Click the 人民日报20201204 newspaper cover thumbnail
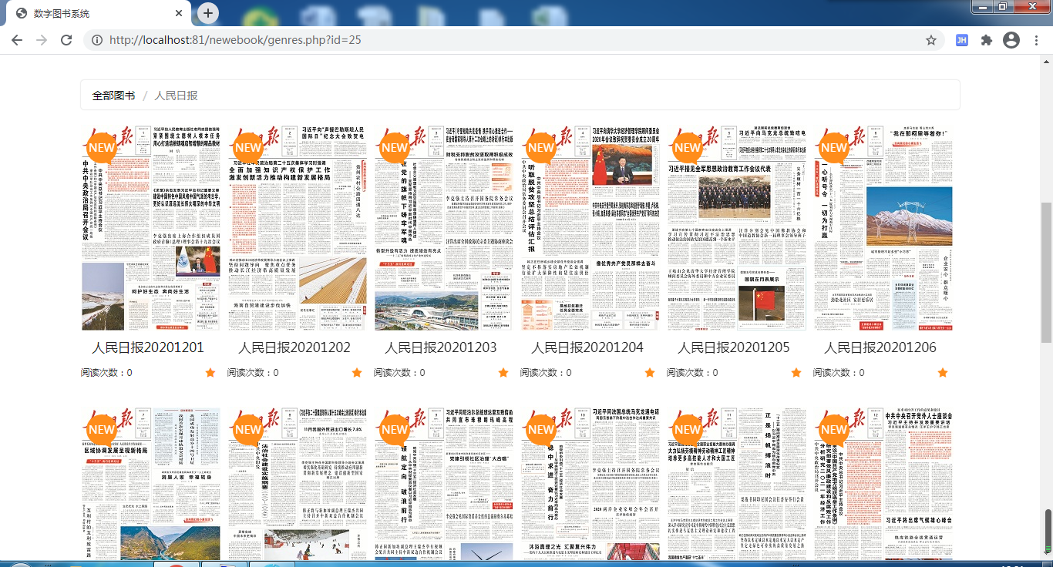Screen dimensions: 1053x567 pos(587,227)
